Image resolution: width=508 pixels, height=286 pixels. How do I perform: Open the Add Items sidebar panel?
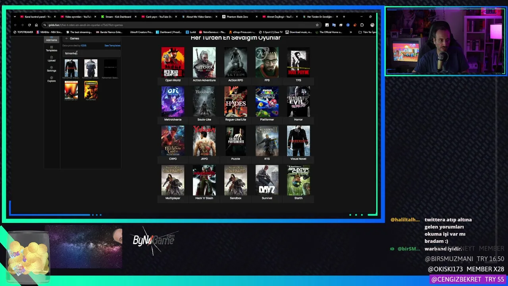click(x=51, y=39)
